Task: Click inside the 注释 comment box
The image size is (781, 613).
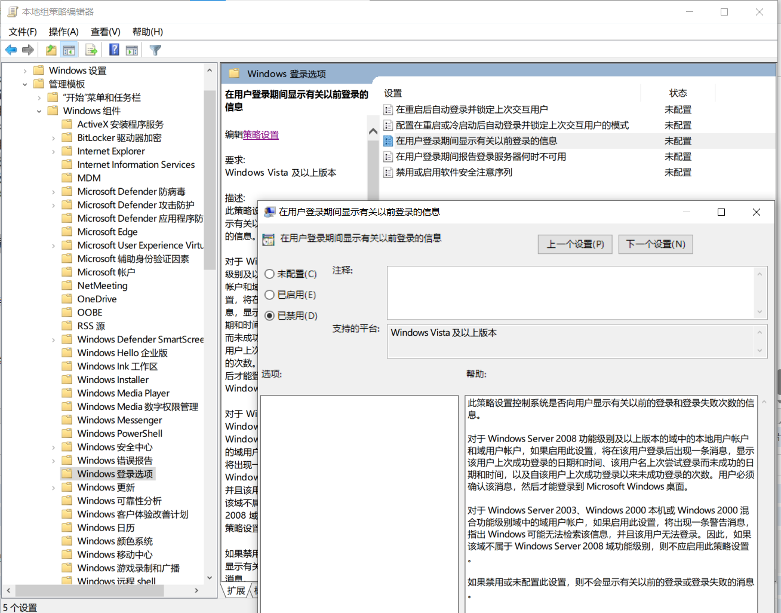Action: click(x=571, y=293)
